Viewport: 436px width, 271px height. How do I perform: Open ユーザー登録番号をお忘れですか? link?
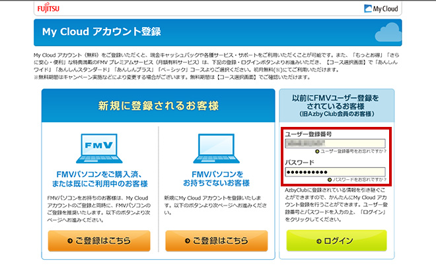[x=351, y=151]
